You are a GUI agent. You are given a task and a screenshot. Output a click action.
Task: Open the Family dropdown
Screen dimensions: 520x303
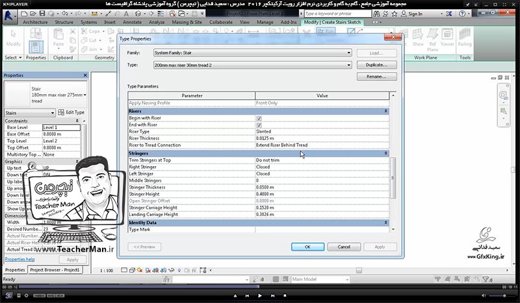click(252, 53)
